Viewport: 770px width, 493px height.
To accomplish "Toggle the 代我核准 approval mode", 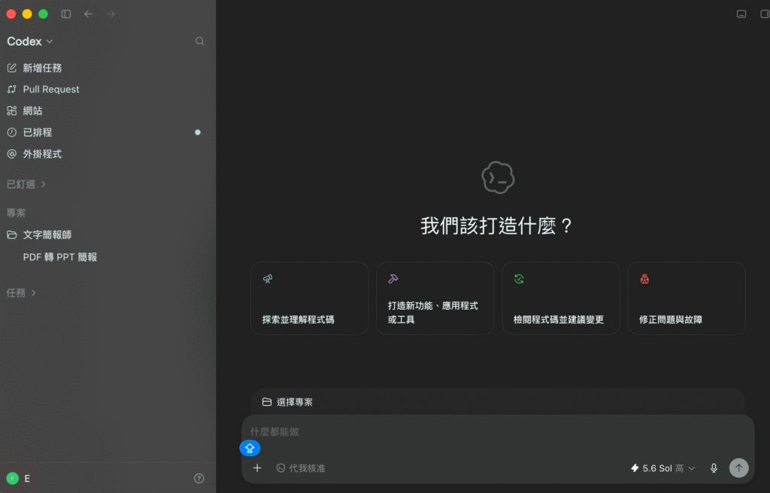I will 301,468.
